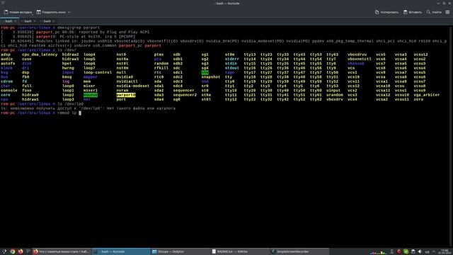This screenshot has width=453, height=255.
Task: Minimize the Konsole window
Action: pos(438,3)
